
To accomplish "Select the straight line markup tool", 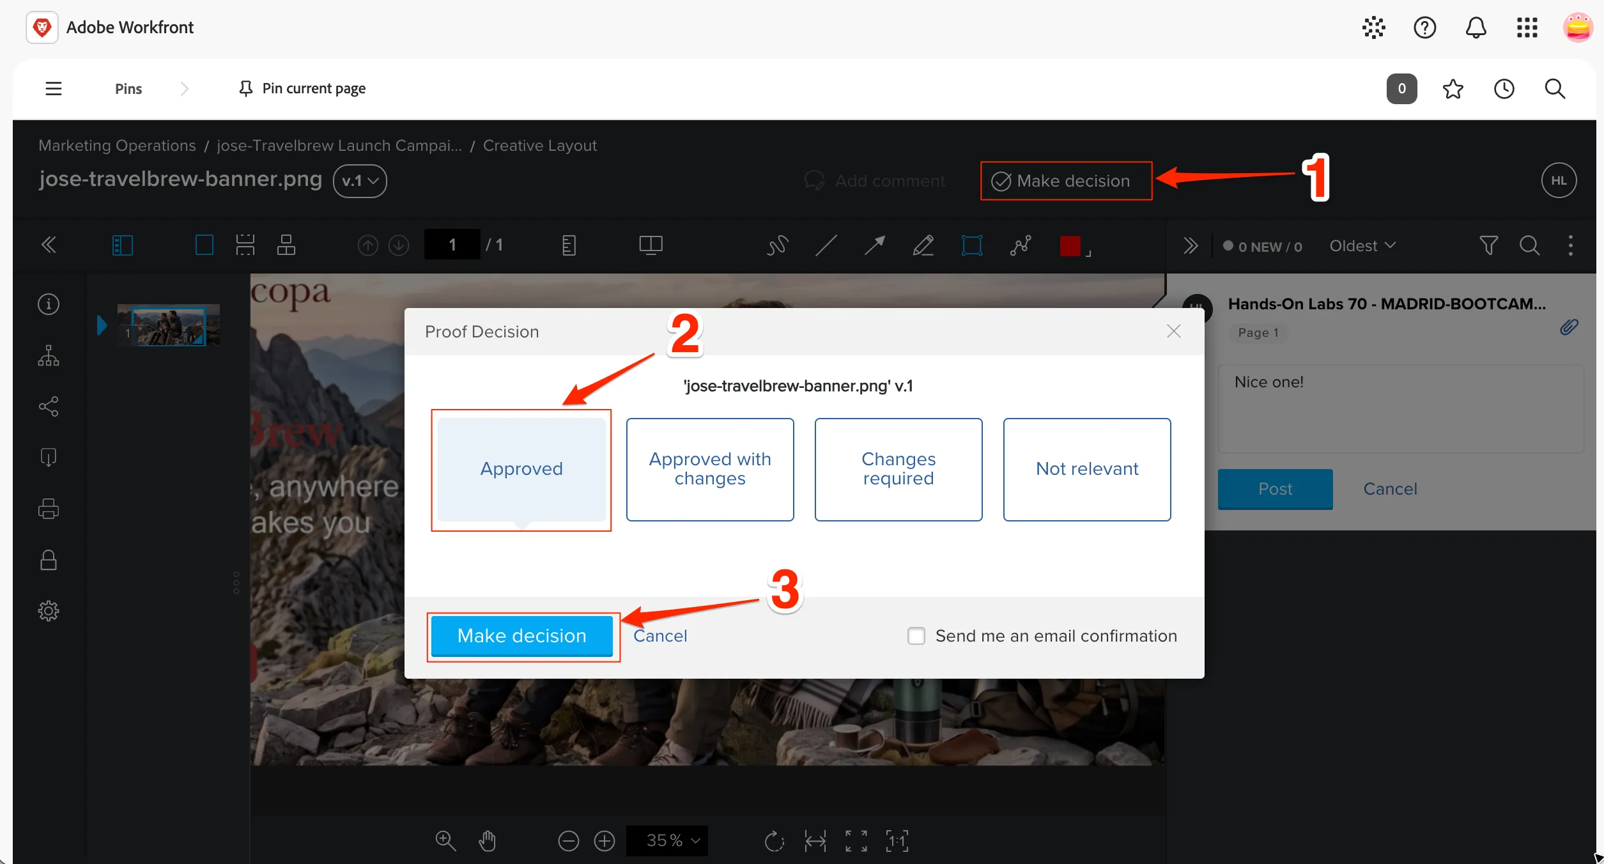I will [x=826, y=245].
